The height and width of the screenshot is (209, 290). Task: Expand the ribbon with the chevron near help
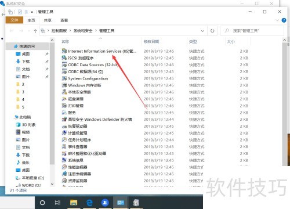click(277, 20)
